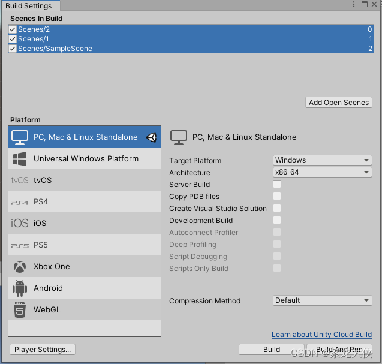
Task: Click build index 2 of Scenes/SampleScene
Action: click(370, 49)
